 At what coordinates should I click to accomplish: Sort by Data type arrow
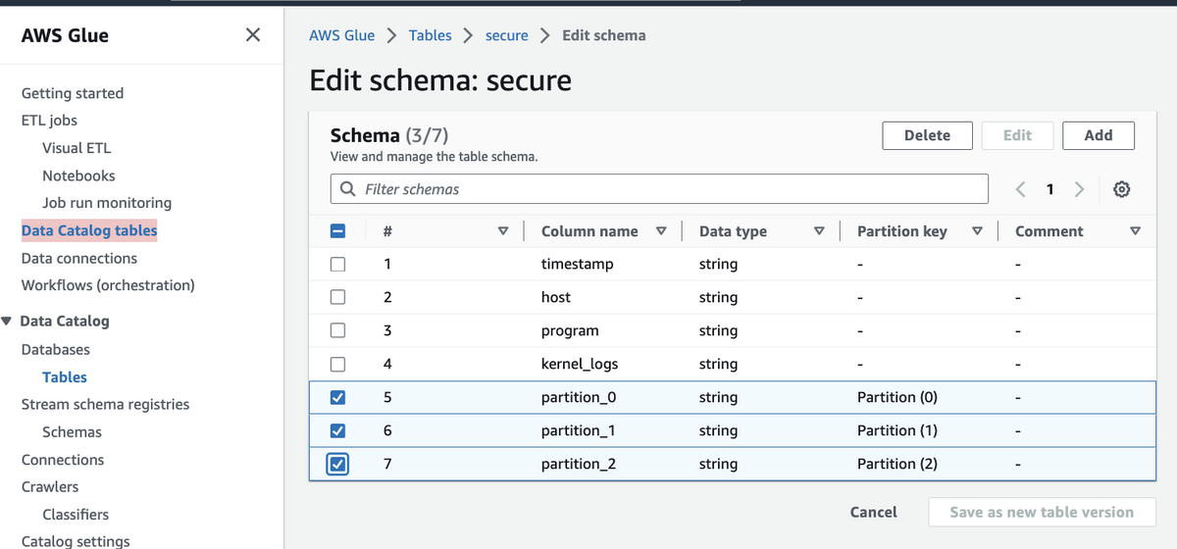click(819, 231)
